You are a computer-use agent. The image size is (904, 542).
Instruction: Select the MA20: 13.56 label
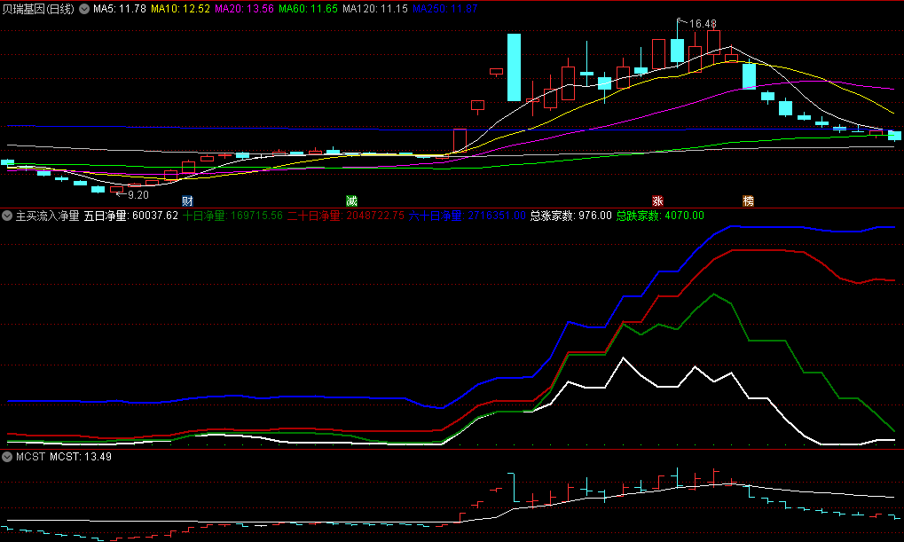245,9
